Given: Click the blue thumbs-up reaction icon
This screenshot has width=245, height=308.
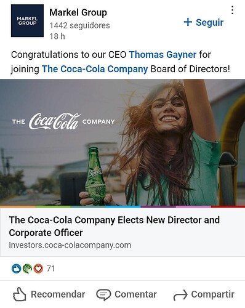Looking at the screenshot, I should tap(17, 269).
